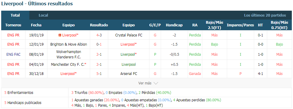293x109 pixels.
Task: Click the Ganada result in the RA column
Action: pyautogui.click(x=195, y=74)
